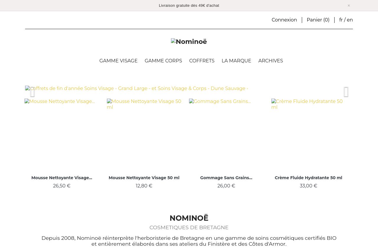Open the Mousse Nettoyante Visage 50 ml product
Screen dimensions: 378x251
pyautogui.click(x=144, y=178)
